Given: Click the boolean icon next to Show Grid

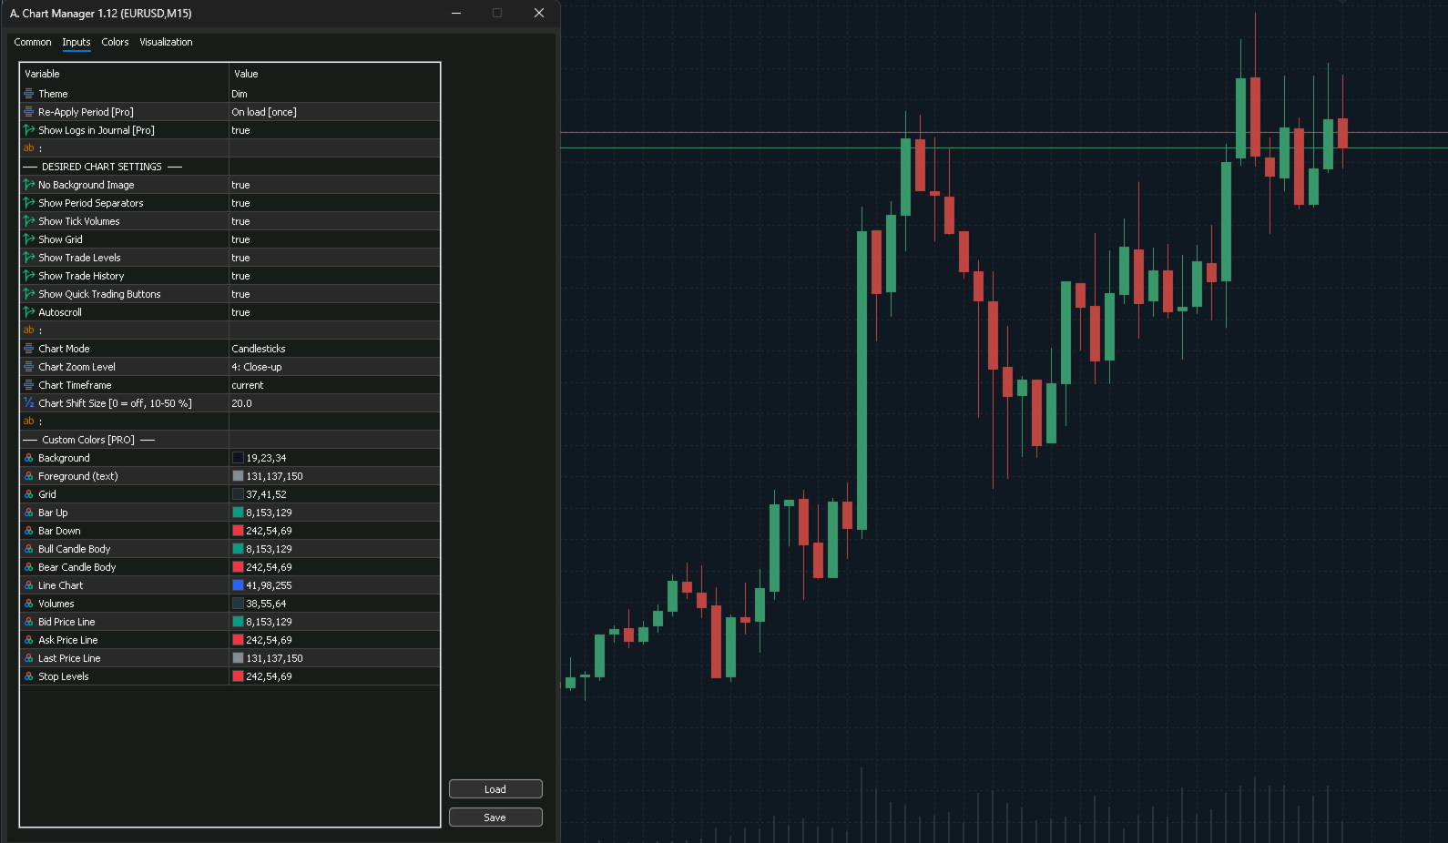Looking at the screenshot, I should click(x=29, y=239).
